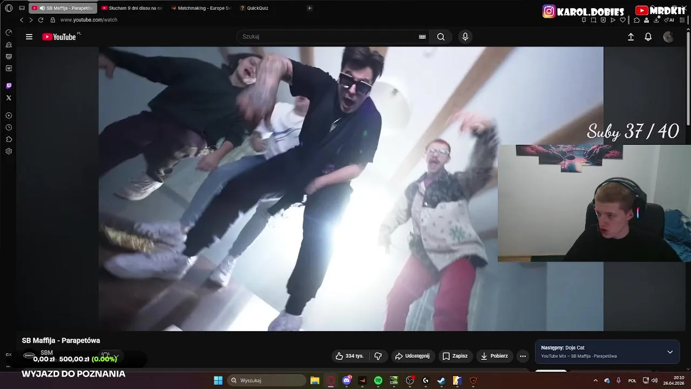The width and height of the screenshot is (691, 389).
Task: Click the Szukaj search field
Action: 327,37
